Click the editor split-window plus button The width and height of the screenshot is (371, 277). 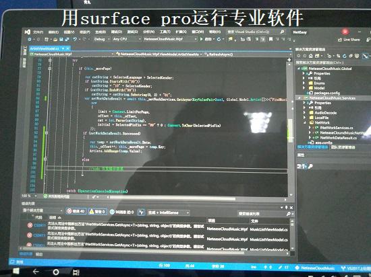[x=289, y=60]
